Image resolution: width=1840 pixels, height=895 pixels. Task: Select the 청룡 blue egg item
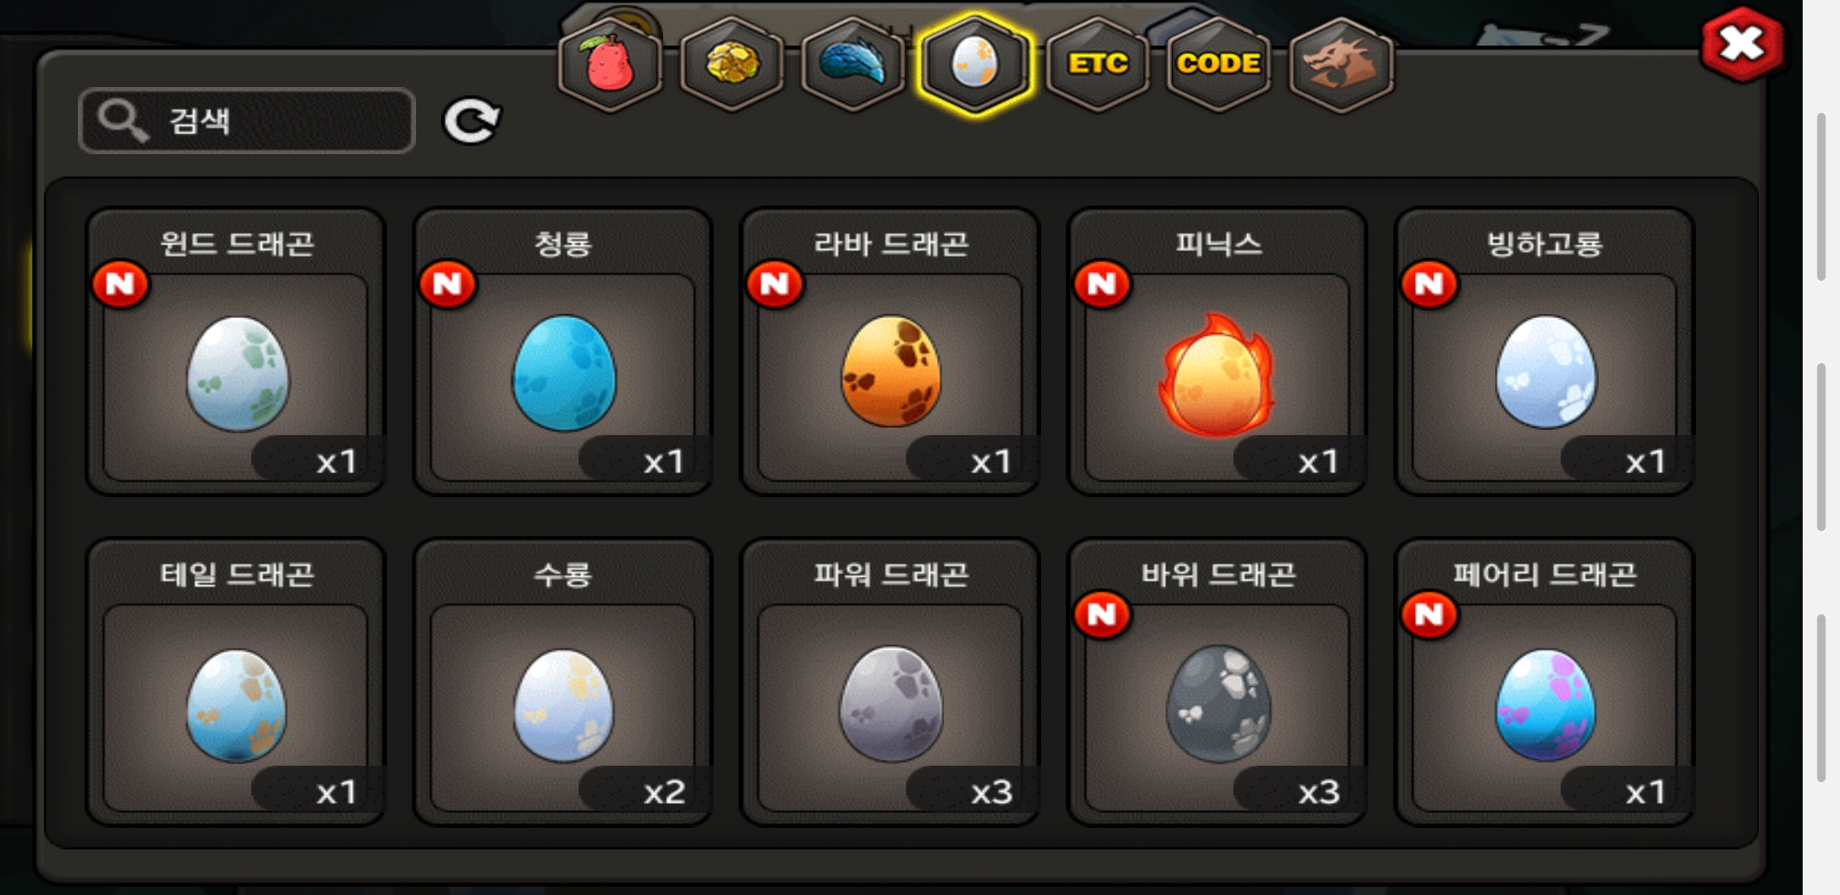point(564,351)
